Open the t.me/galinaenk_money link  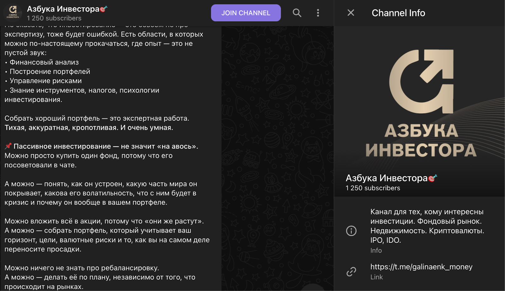pos(421,267)
